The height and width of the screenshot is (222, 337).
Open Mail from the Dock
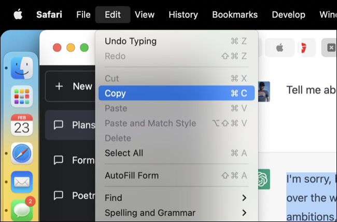coord(22,183)
